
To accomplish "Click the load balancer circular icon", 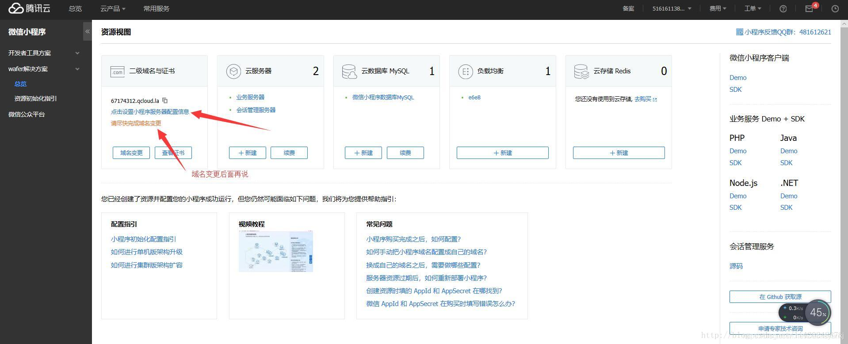I will point(465,71).
